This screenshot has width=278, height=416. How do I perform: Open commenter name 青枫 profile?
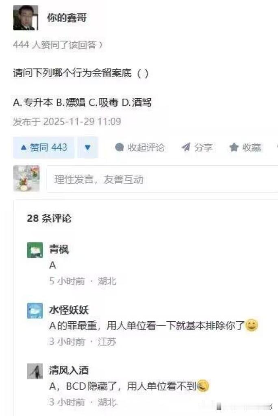59,249
